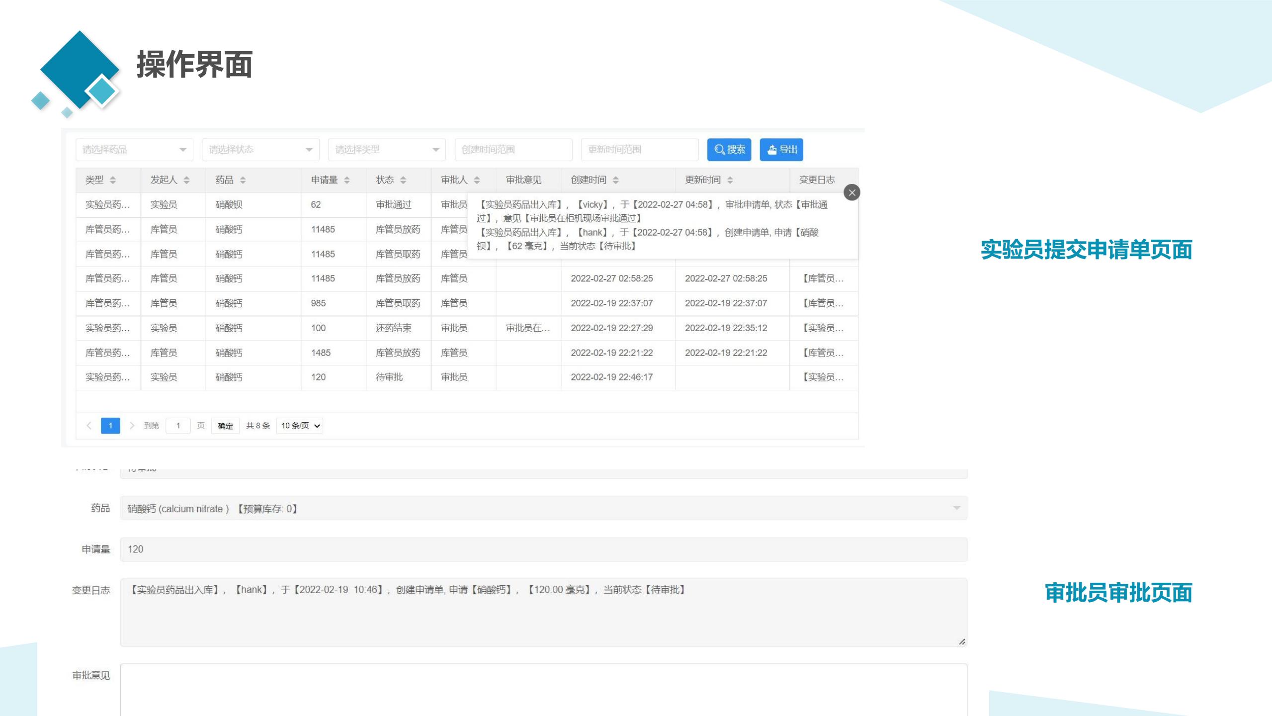This screenshot has height=716, width=1272.
Task: Click the 导出 export button
Action: 781,150
